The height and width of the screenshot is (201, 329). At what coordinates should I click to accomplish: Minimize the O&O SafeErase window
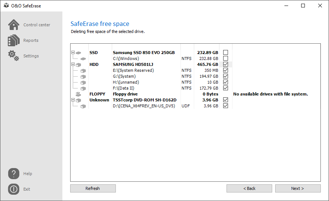tap(286, 6)
